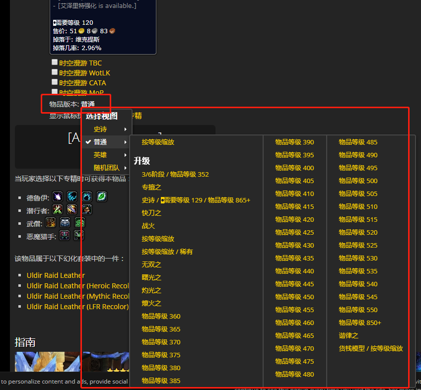Select the Monk white tiger Windwalker icon
Image resolution: width=421 pixels, height=390 pixels.
65,223
